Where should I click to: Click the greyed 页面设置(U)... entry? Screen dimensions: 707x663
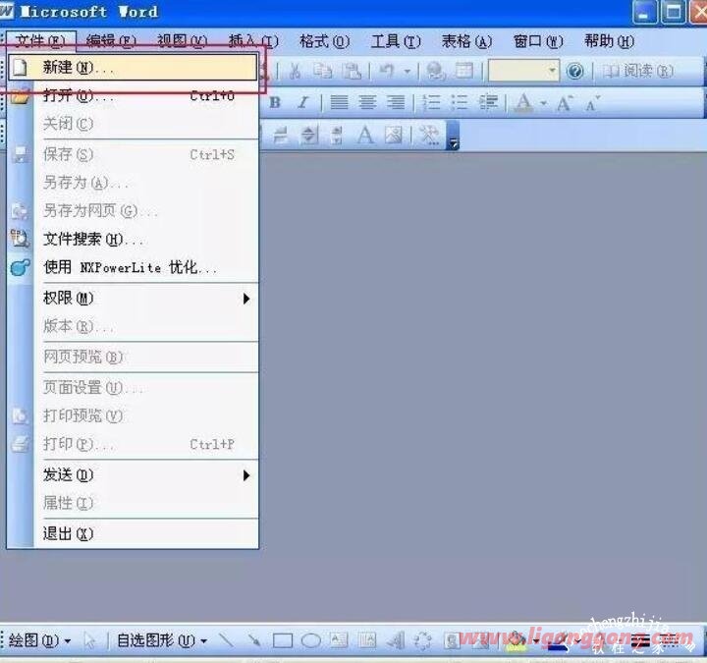[133, 387]
